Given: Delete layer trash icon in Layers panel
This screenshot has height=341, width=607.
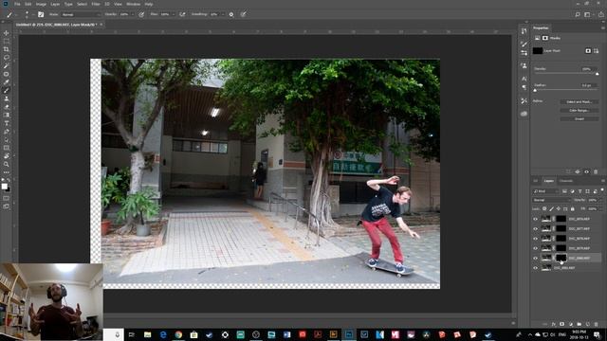Looking at the screenshot, I should coord(596,324).
